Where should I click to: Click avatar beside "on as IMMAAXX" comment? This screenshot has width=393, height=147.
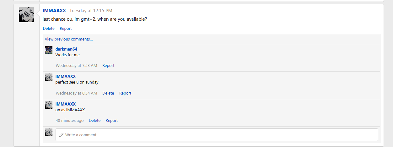[x=49, y=105]
